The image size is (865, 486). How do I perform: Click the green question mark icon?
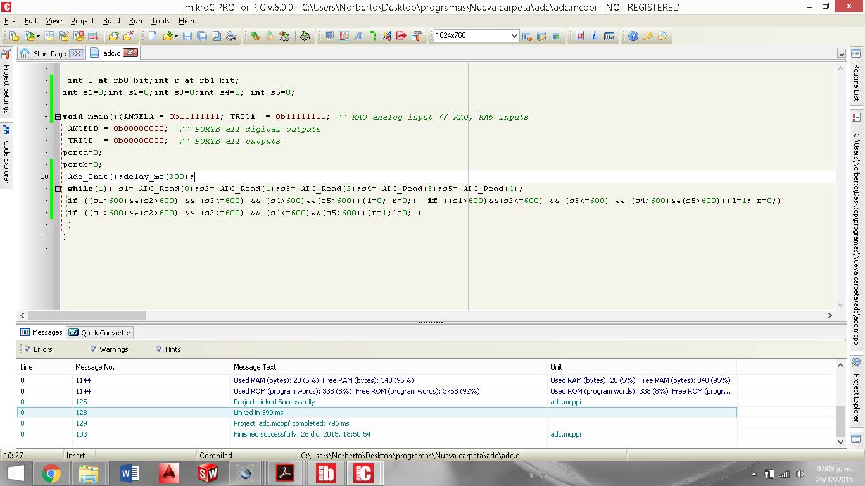pyautogui.click(x=373, y=36)
